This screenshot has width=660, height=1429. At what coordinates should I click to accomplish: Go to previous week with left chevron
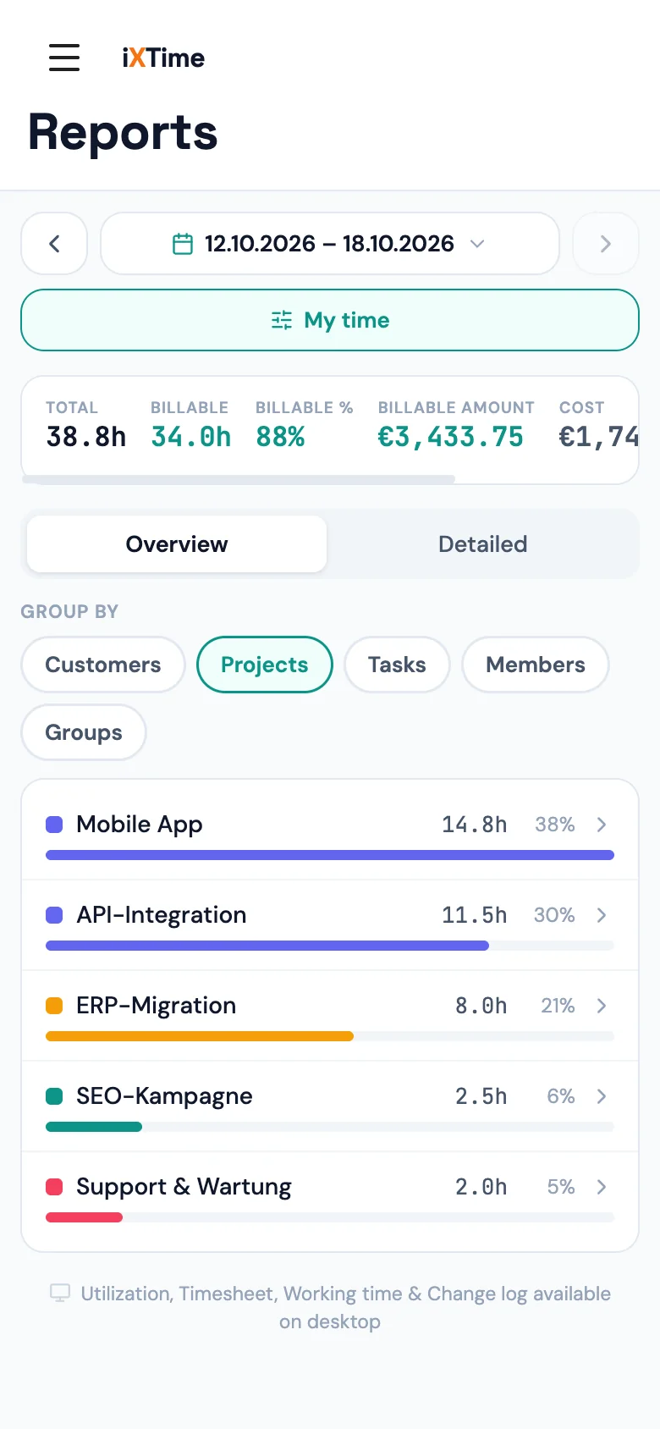click(54, 244)
